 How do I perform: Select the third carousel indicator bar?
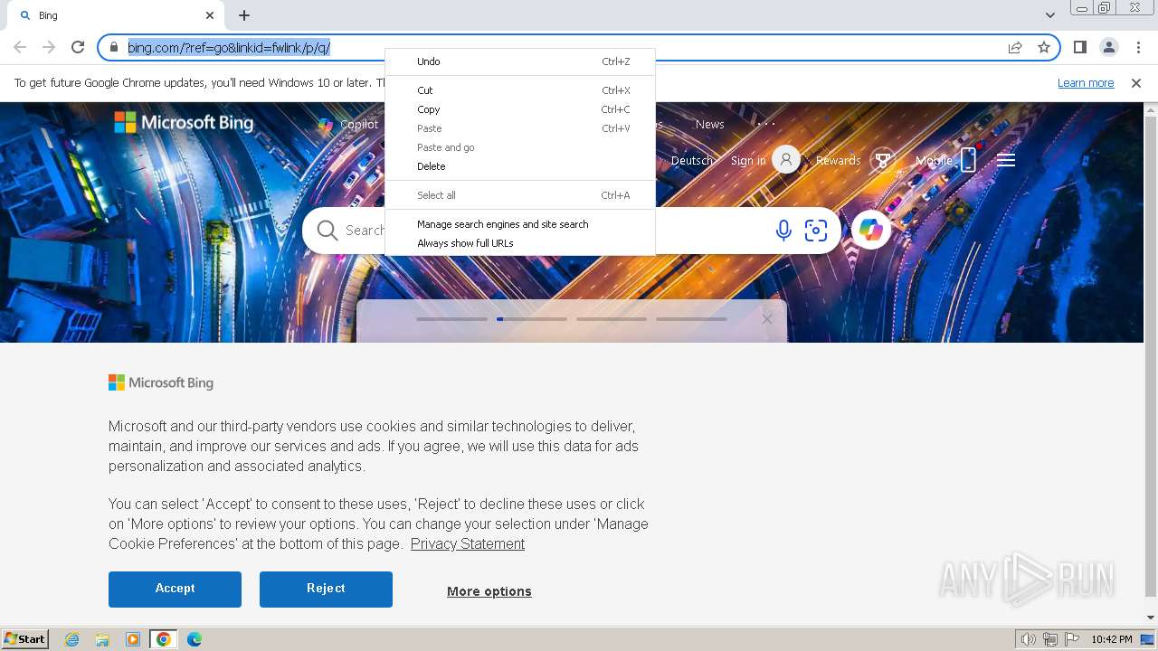pyautogui.click(x=612, y=319)
